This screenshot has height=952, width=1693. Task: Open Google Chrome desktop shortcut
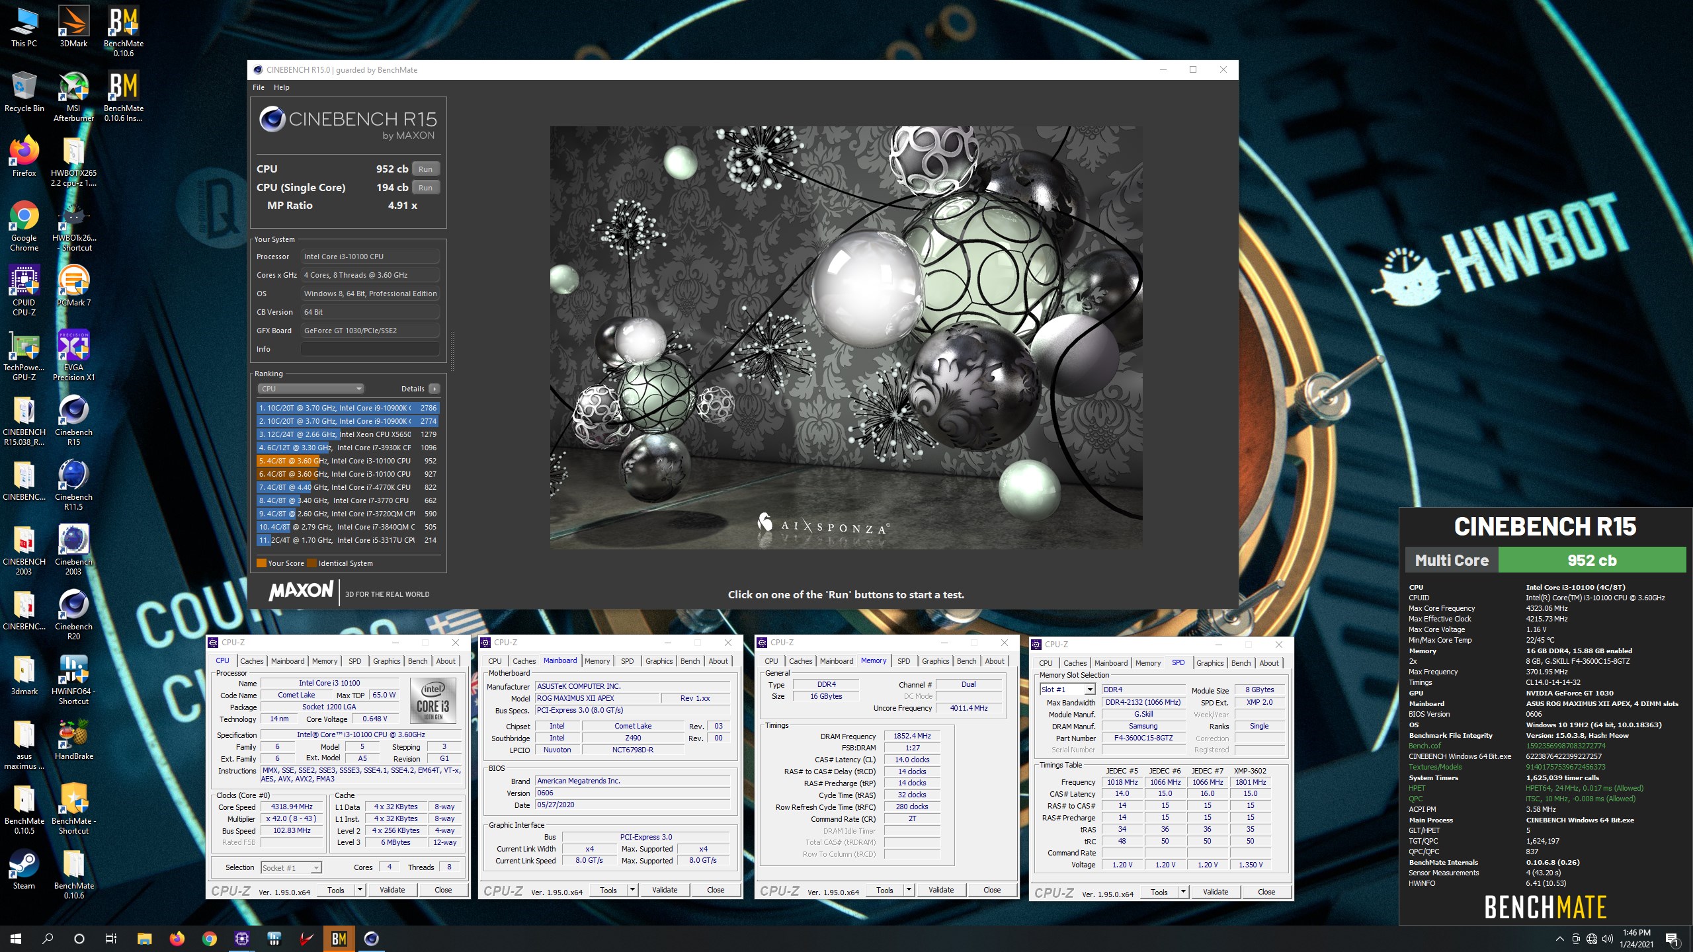(24, 225)
